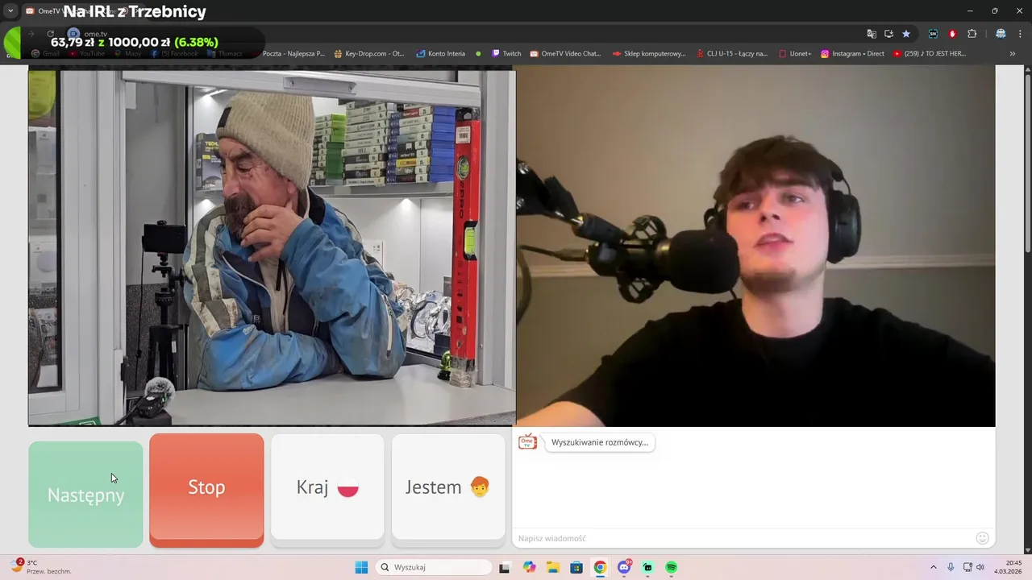Viewport: 1032px width, 580px height.
Task: Click the green Następny button
Action: (x=85, y=494)
